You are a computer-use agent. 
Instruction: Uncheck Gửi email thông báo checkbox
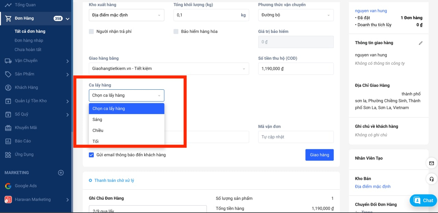[x=91, y=155]
